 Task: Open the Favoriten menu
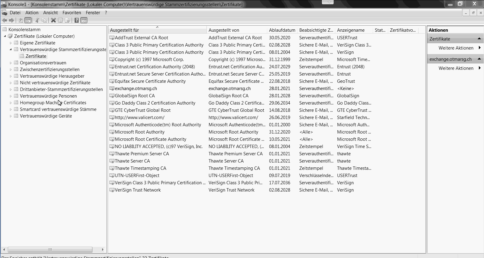tap(72, 13)
